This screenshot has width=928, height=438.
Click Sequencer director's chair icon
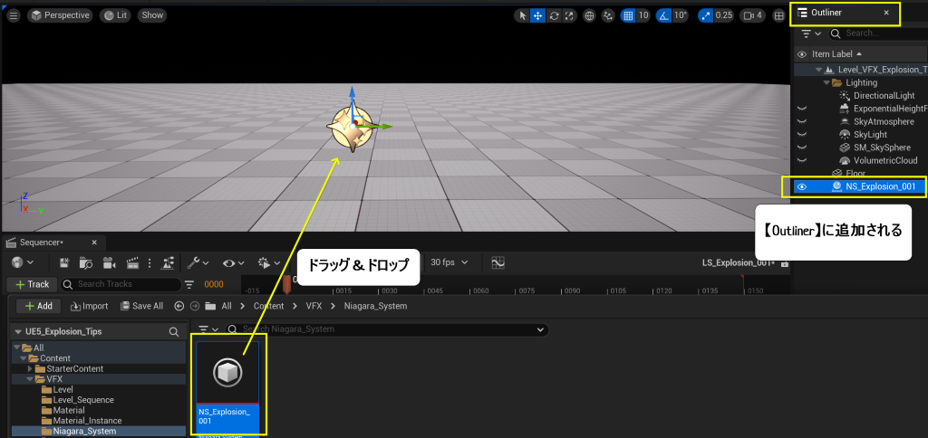(x=168, y=262)
